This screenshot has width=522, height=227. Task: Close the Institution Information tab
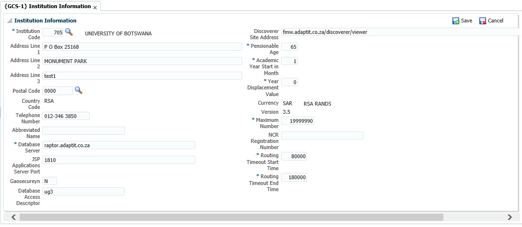95,8
